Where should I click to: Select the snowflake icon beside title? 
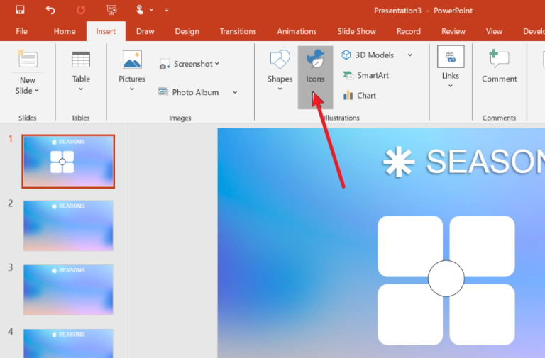point(399,162)
